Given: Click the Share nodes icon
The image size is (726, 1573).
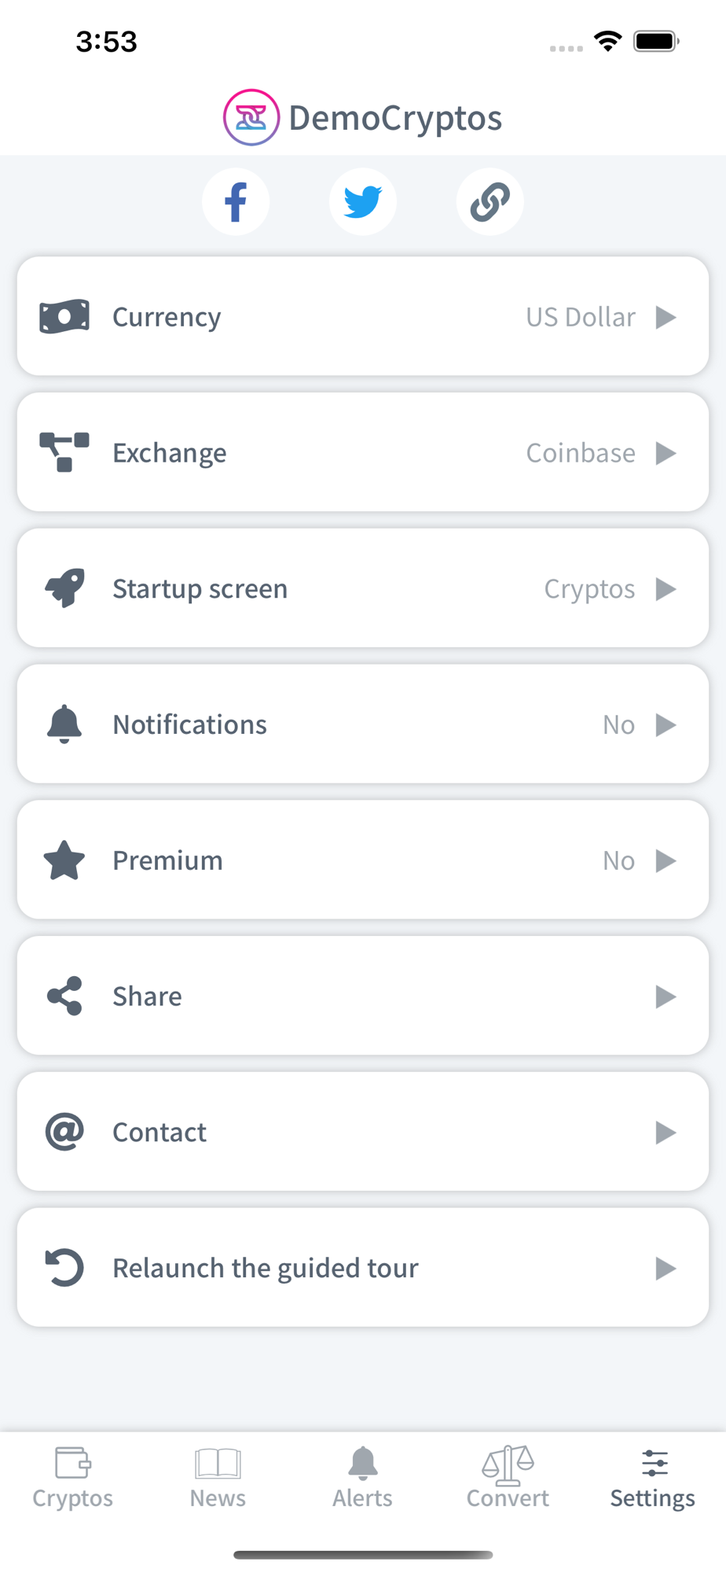Looking at the screenshot, I should click(64, 996).
